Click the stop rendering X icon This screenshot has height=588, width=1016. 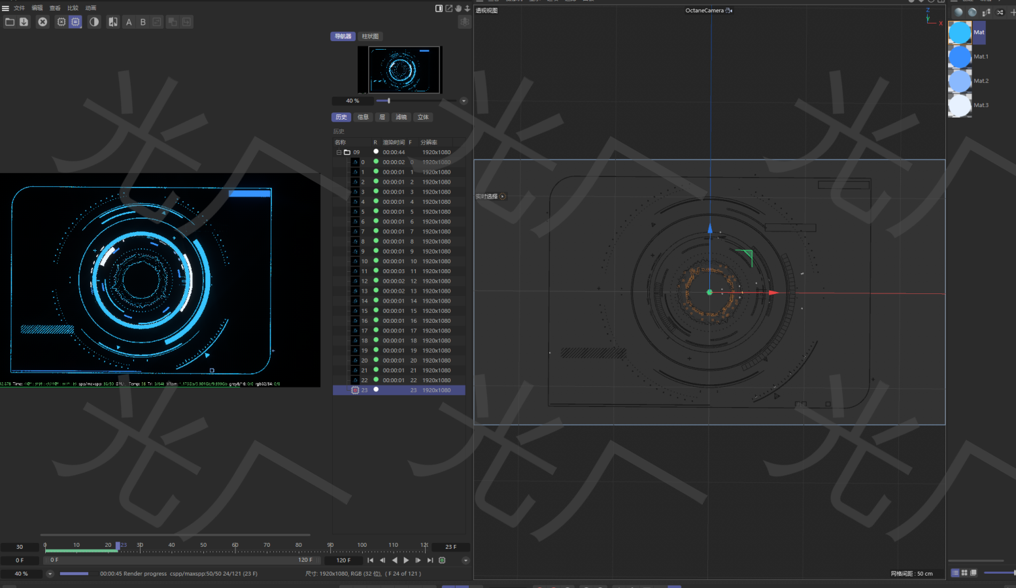(x=42, y=22)
